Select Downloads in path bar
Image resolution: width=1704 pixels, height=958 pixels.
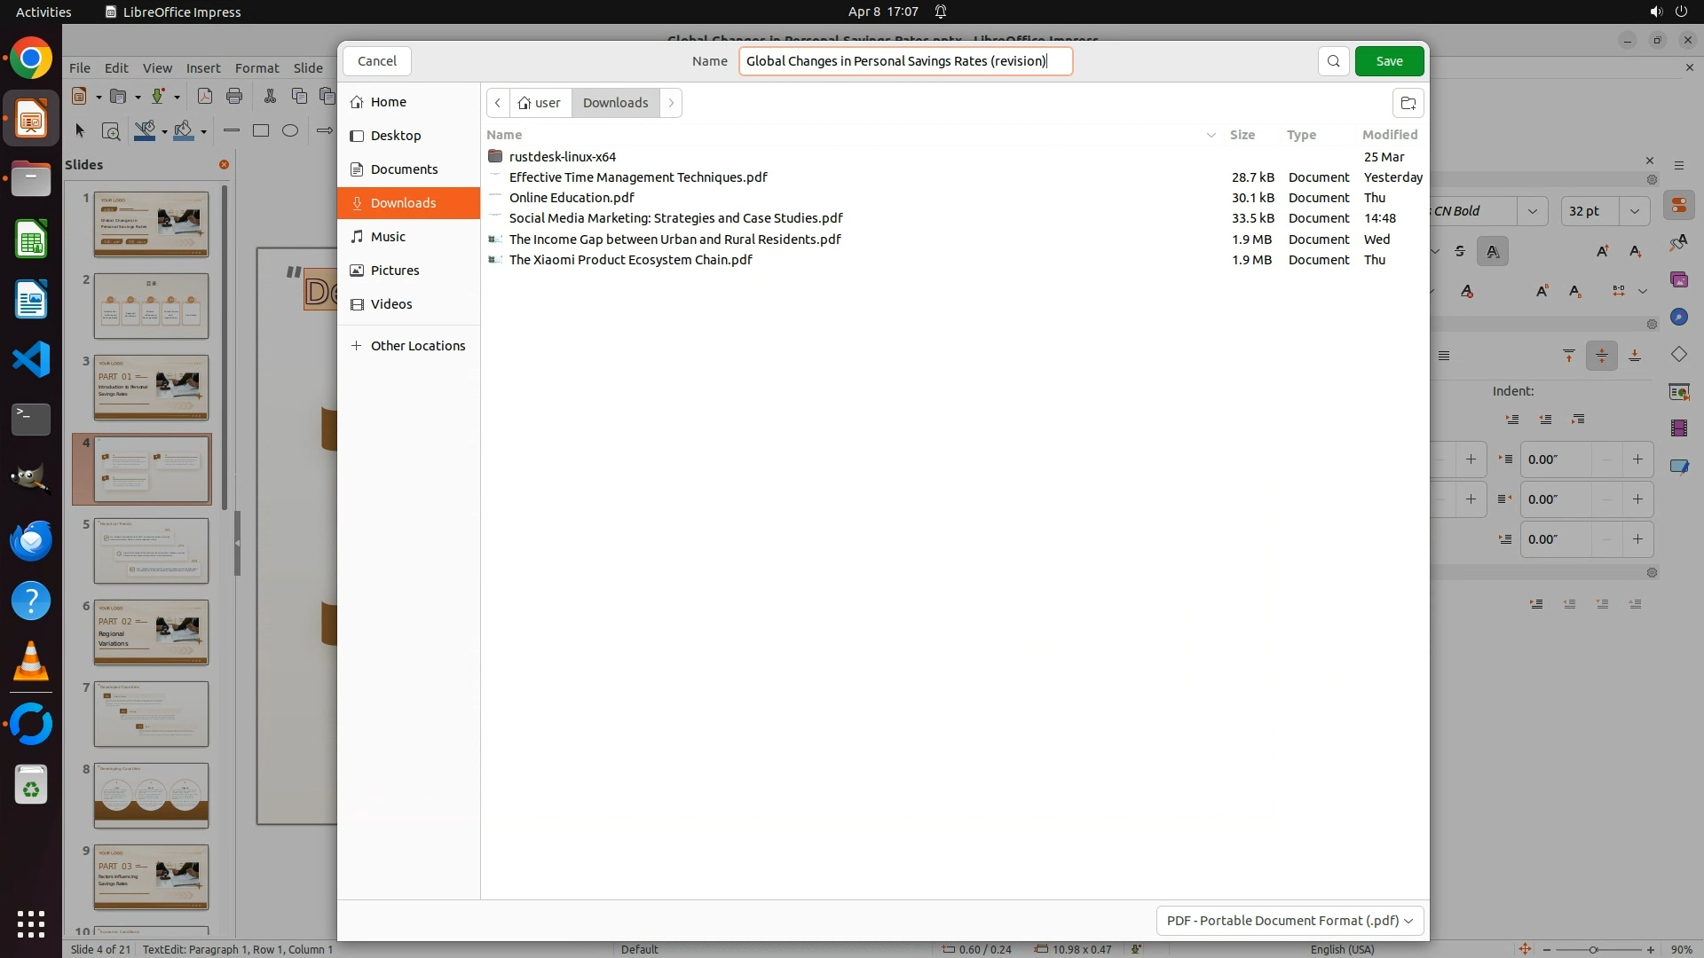coord(615,103)
